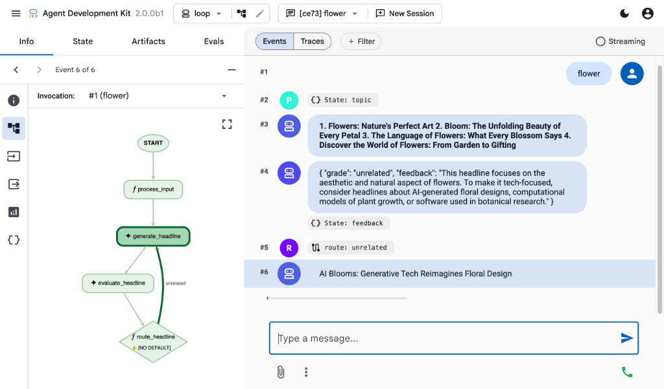Open event #3 flower headlines message
This screenshot has height=389, width=664.
click(x=447, y=136)
